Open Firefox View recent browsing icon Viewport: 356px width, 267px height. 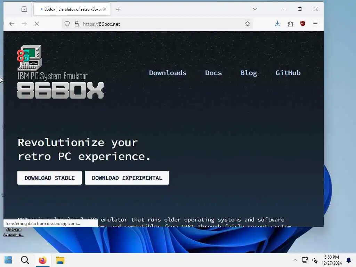[x=24, y=9]
